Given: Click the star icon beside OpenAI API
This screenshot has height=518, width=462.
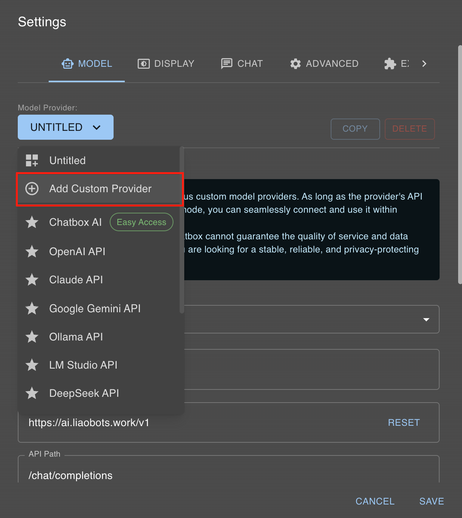Looking at the screenshot, I should point(32,251).
